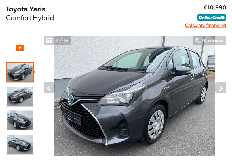
Task: Click the Comfort Hybrid subtitle
Action: click(30, 18)
